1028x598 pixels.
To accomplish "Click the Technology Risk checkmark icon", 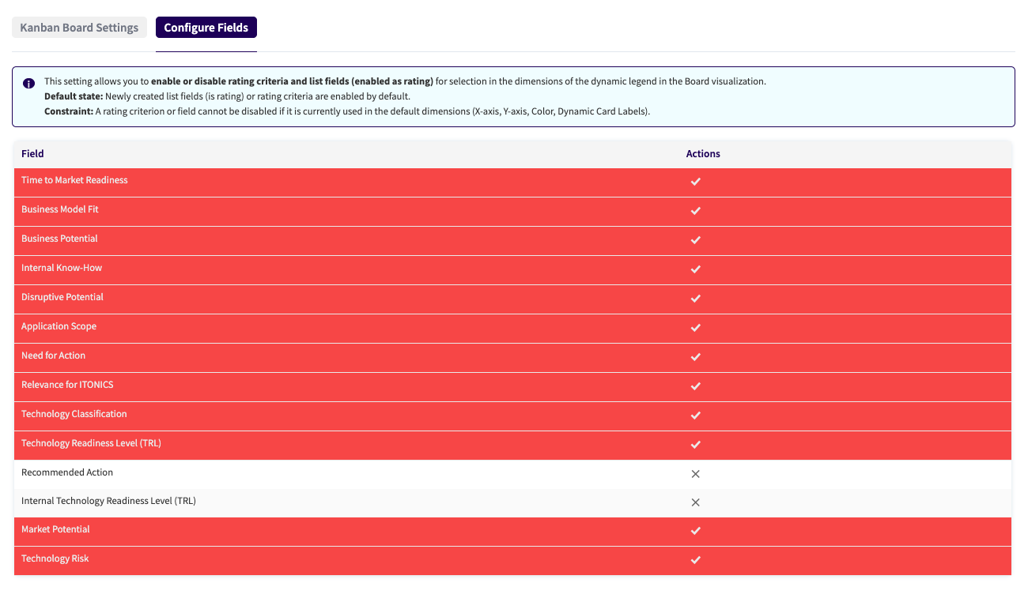I will [695, 560].
